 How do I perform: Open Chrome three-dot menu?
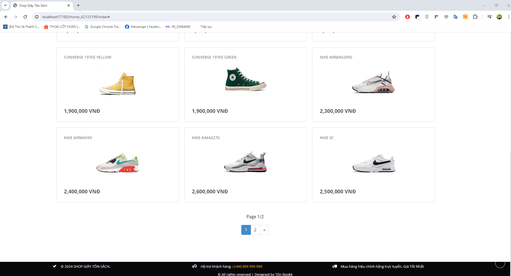509,17
